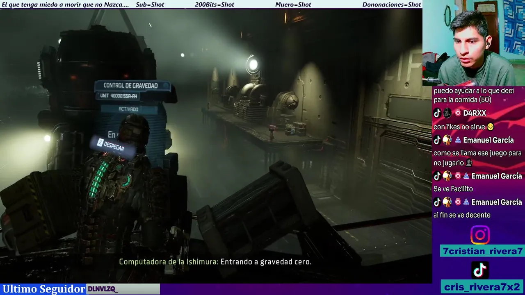Click the sad emoji after 'con likes no sirve'

tap(491, 127)
